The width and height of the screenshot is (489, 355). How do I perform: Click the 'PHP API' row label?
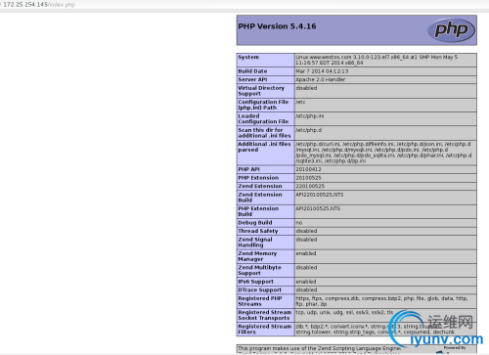pos(248,169)
